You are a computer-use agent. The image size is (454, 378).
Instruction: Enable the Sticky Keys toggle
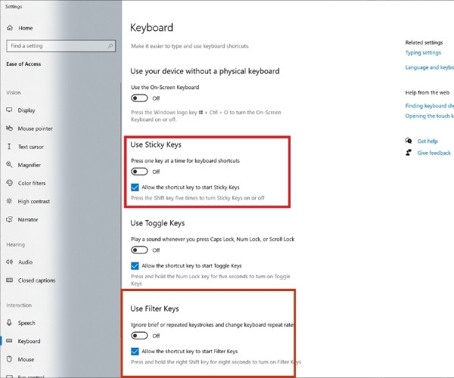click(x=139, y=172)
